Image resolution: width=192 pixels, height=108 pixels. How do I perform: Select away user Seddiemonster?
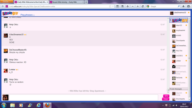(x=179, y=67)
